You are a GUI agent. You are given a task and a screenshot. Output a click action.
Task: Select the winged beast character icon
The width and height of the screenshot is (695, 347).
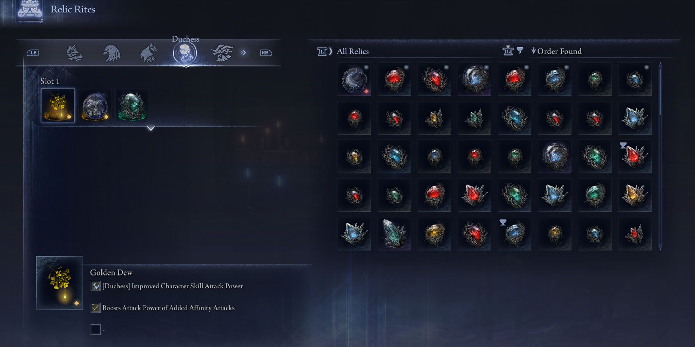tap(222, 53)
